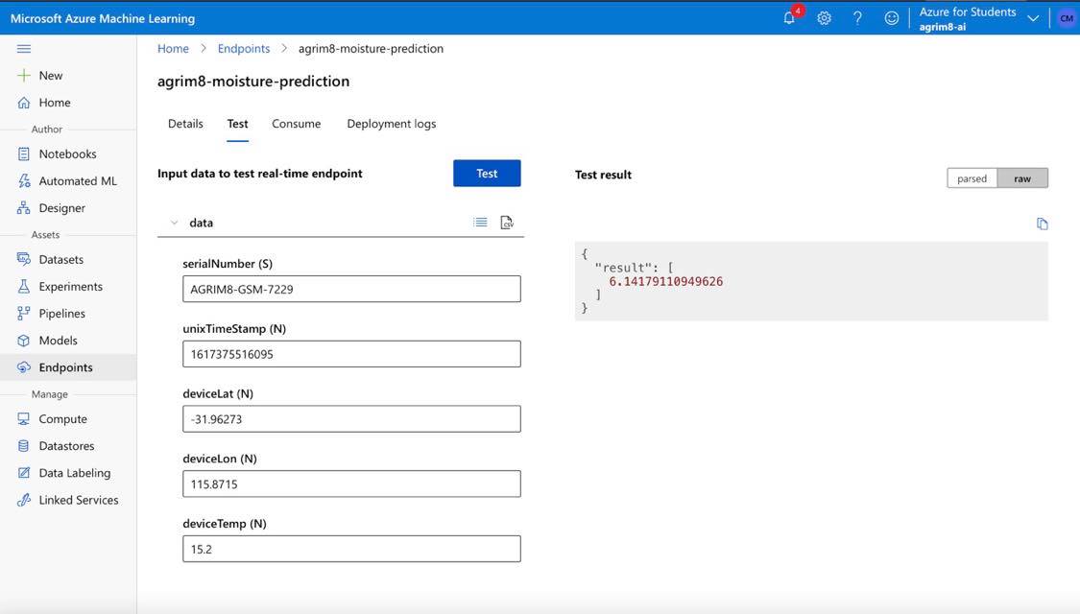The height and width of the screenshot is (614, 1080).
Task: Click the Experiments flask icon
Action: 24,286
